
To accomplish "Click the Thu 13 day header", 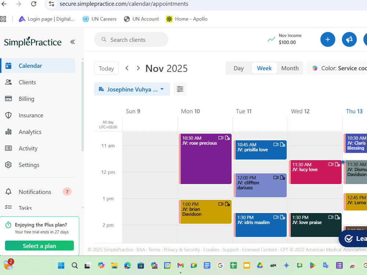I will point(354,111).
